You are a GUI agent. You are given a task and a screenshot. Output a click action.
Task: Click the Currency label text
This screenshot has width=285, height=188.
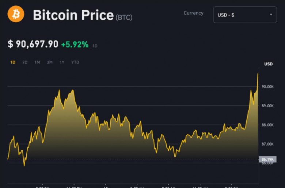(193, 13)
